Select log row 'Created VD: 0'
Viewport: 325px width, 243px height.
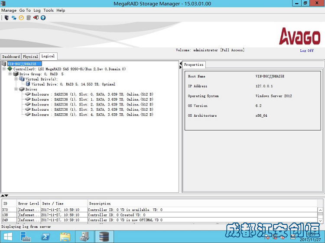159,215
